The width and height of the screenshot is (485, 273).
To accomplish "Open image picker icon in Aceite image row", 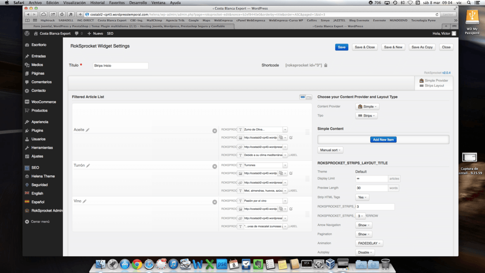I will [281, 138].
